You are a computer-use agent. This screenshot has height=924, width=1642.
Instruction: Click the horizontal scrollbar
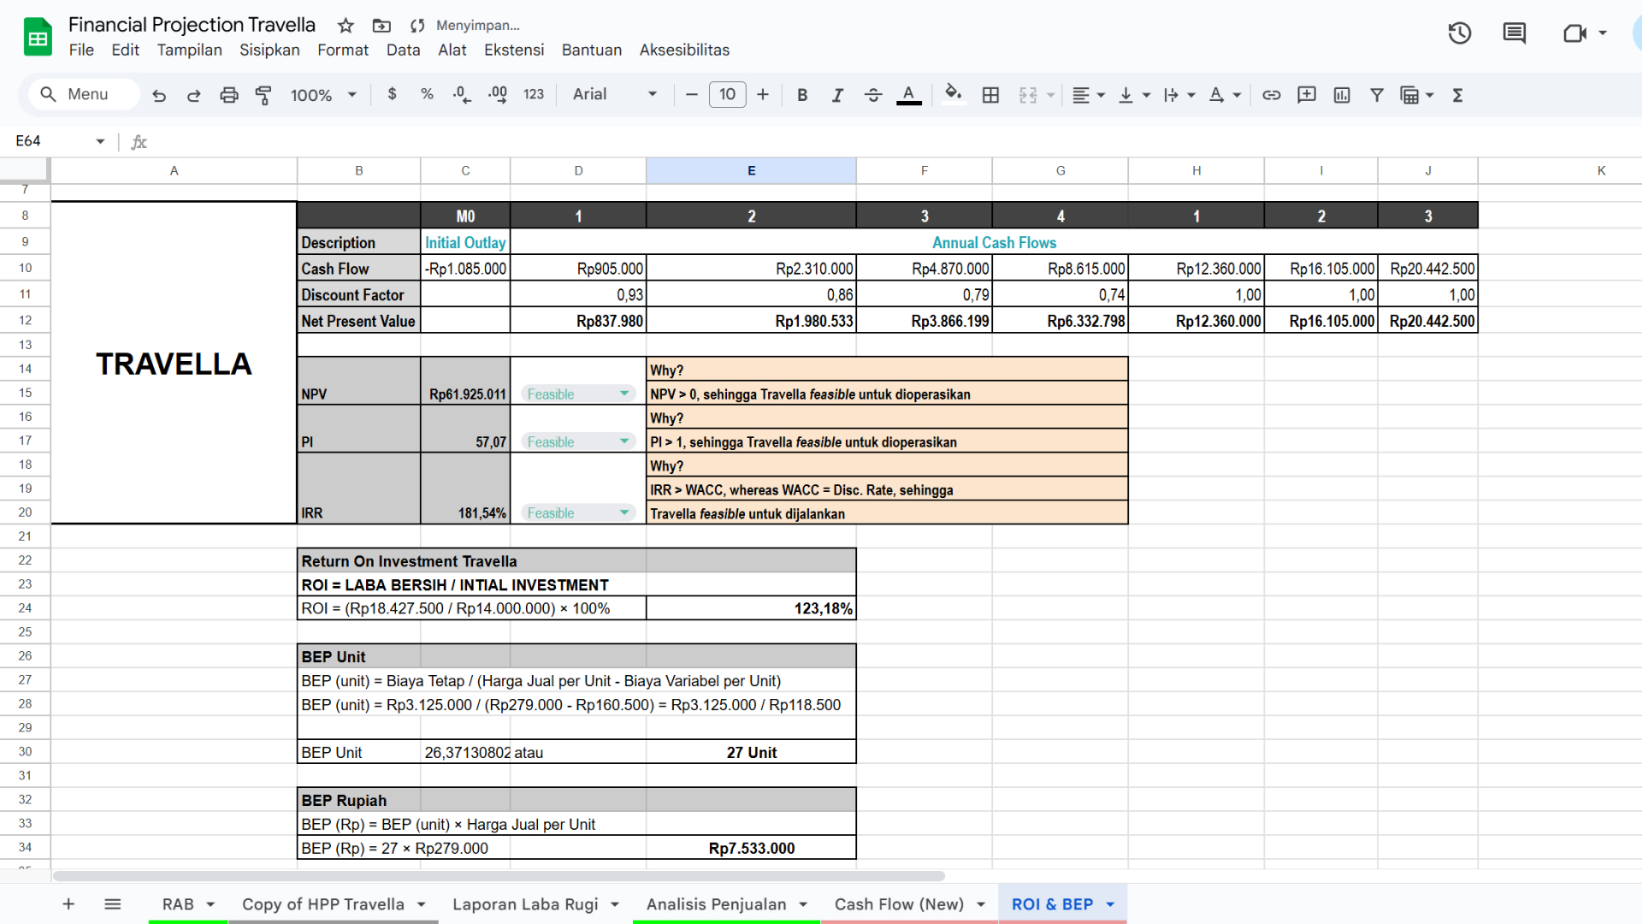(x=499, y=875)
